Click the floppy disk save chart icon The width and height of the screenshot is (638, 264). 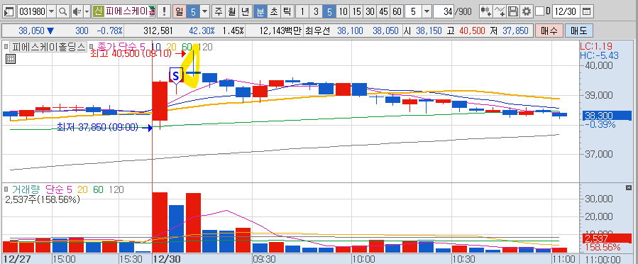[x=513, y=11]
